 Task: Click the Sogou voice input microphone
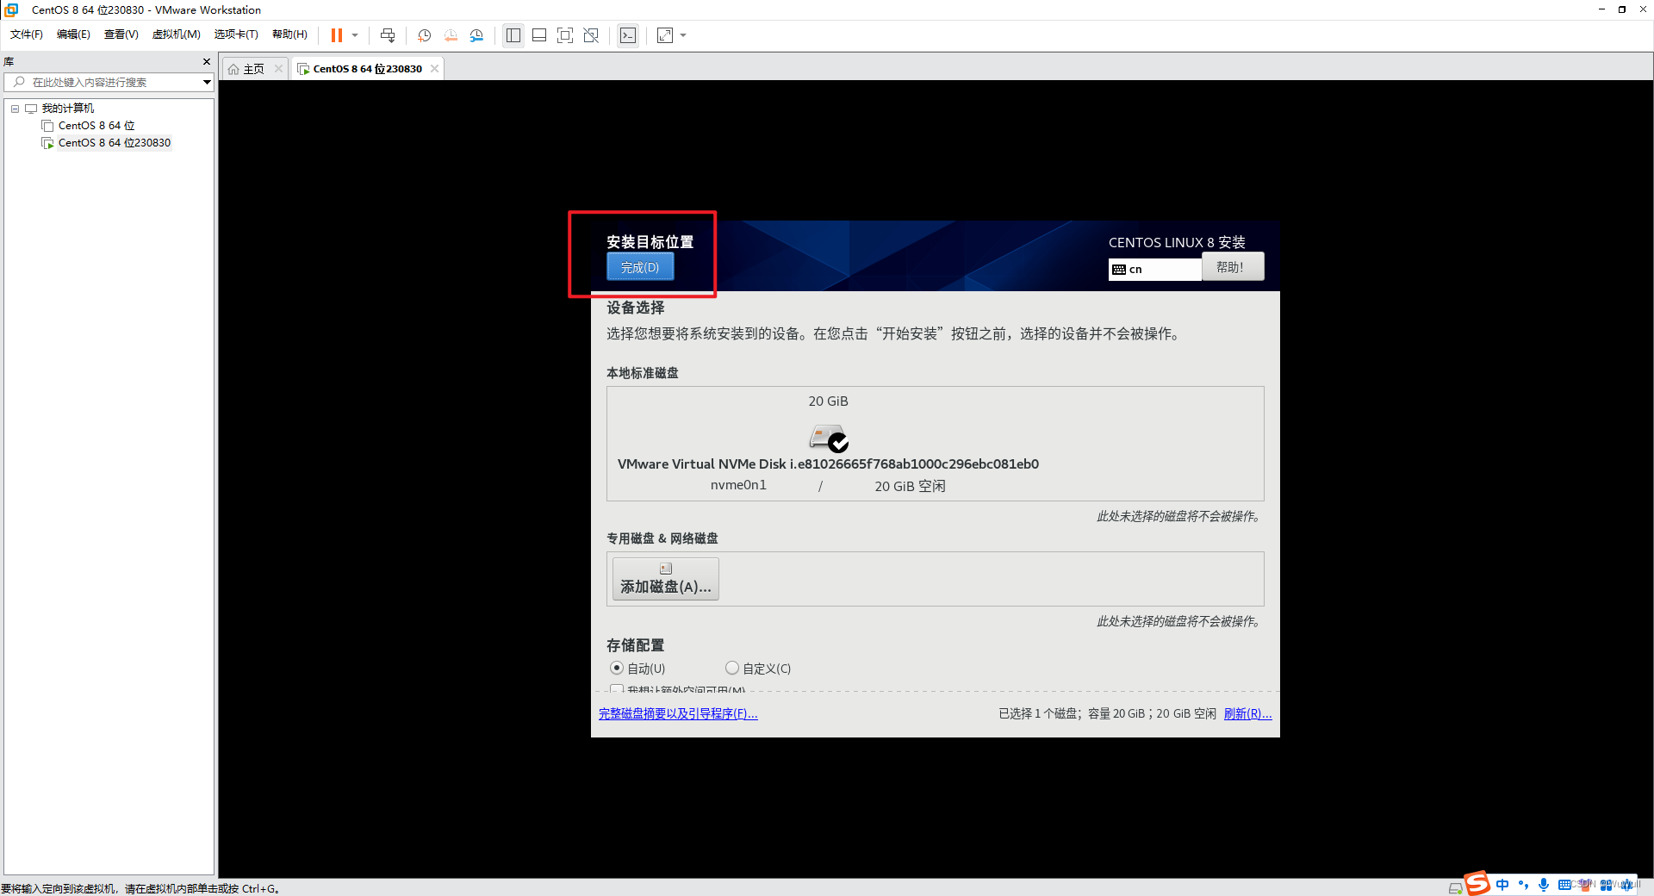[x=1544, y=885]
